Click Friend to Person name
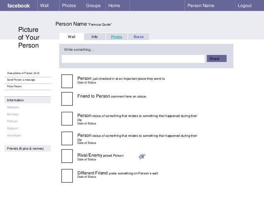264x198 pixels. [x=94, y=96]
